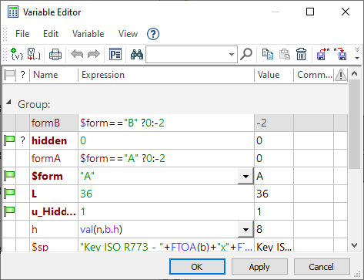Click expression $form=="B" ?0:-2
Image resolution: width=364 pixels, height=280 pixels.
click(122, 123)
